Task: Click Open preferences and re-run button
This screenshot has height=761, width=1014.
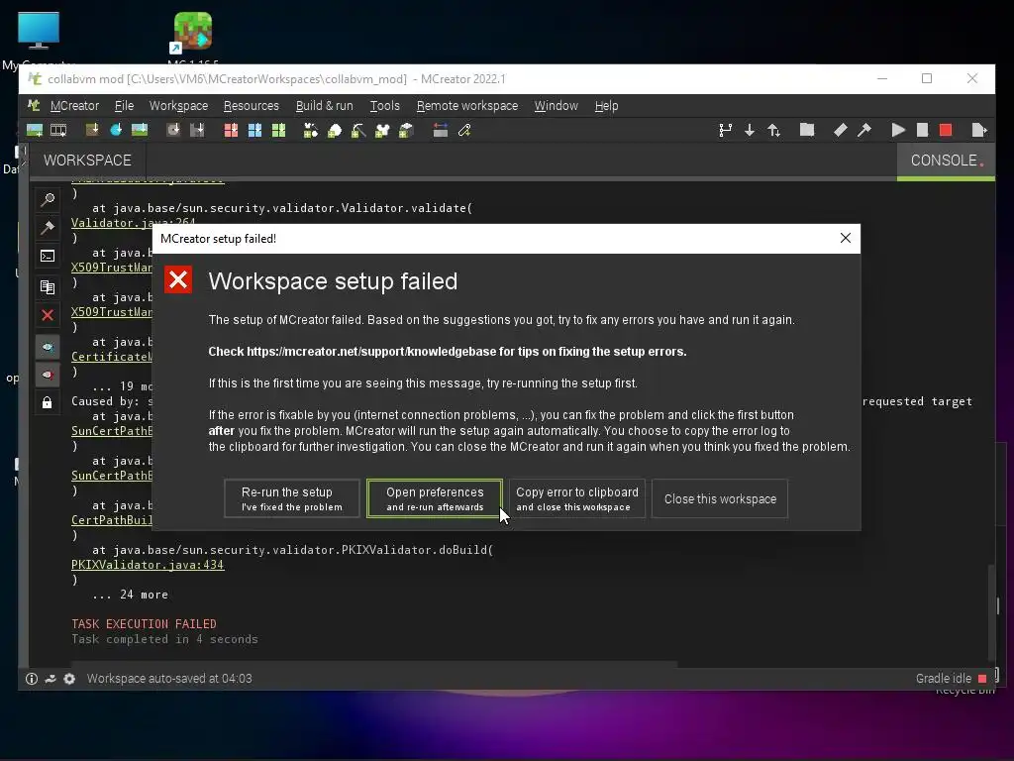Action: point(435,498)
